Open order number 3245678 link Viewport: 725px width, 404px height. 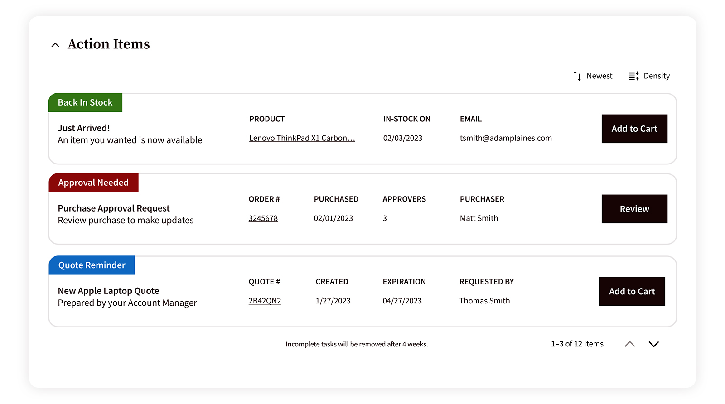click(263, 218)
